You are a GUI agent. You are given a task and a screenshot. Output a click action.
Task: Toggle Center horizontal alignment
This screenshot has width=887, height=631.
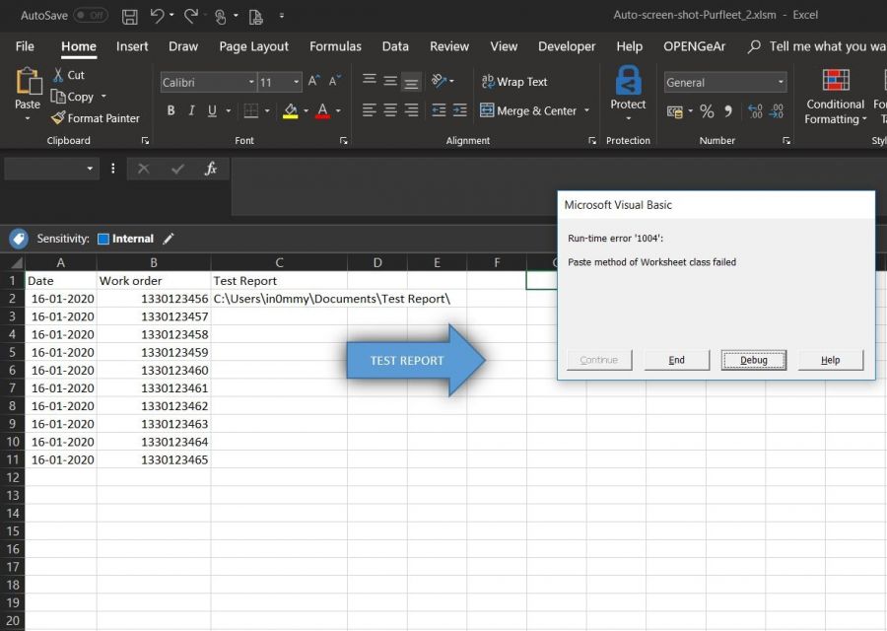click(x=390, y=109)
